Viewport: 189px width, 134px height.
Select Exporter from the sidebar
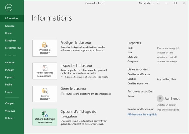(x=9, y=77)
